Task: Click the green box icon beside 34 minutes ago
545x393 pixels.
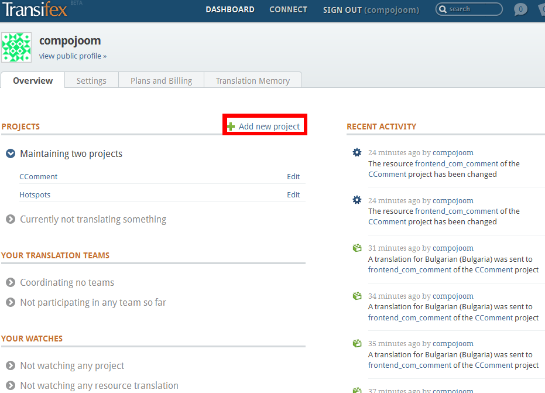Action: pyautogui.click(x=357, y=296)
